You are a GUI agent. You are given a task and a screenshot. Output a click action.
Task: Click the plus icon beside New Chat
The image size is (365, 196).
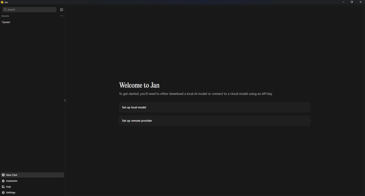tap(3, 175)
